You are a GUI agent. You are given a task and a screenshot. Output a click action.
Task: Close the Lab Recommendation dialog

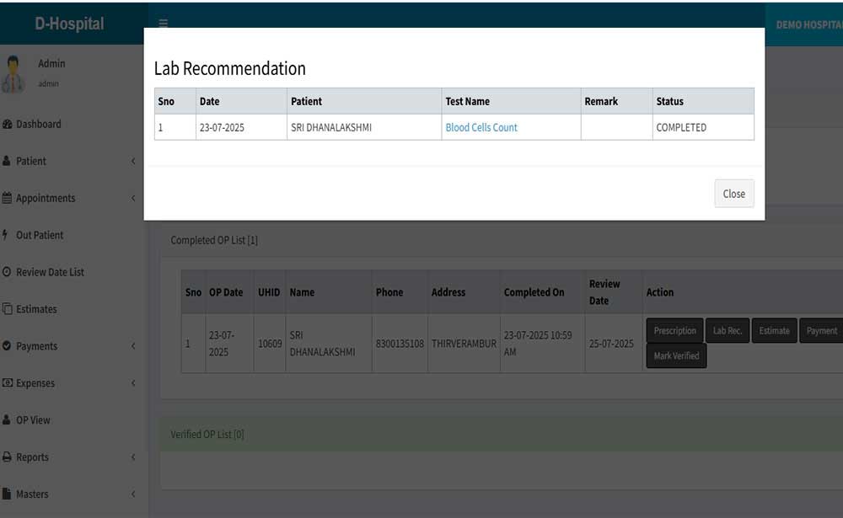click(733, 194)
